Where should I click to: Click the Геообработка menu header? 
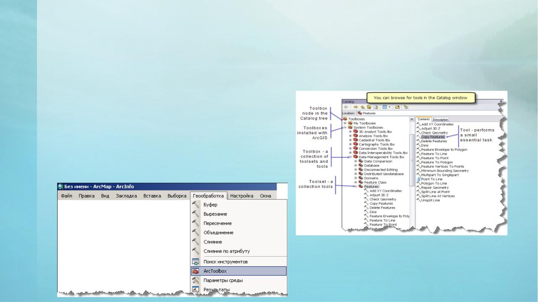208,196
